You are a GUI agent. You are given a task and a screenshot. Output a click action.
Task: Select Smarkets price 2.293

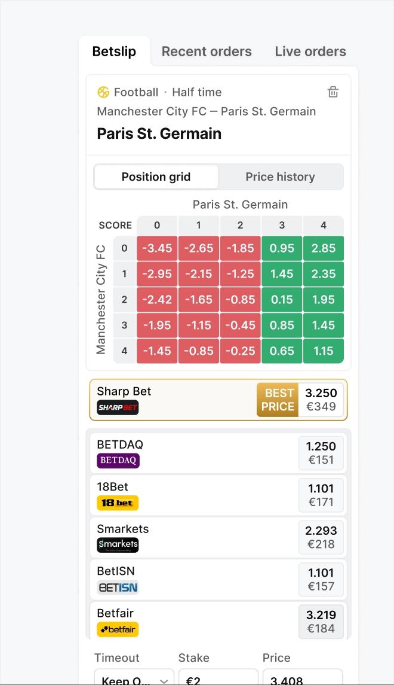pos(321,537)
